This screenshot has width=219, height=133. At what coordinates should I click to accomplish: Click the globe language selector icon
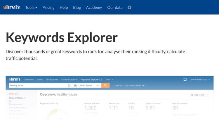pyautogui.click(x=129, y=8)
